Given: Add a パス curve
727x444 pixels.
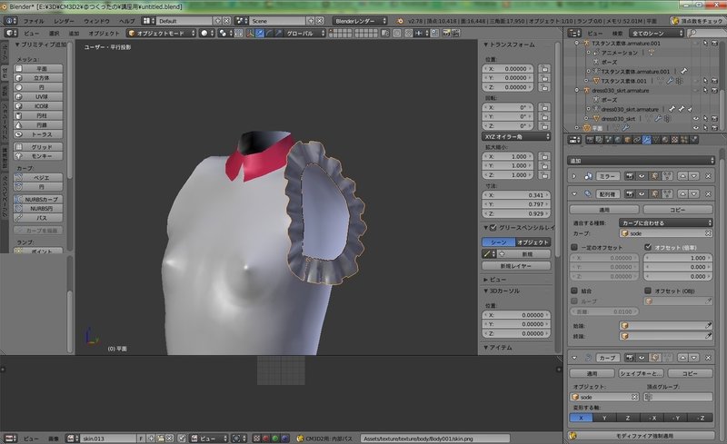Looking at the screenshot, I should [x=38, y=218].
